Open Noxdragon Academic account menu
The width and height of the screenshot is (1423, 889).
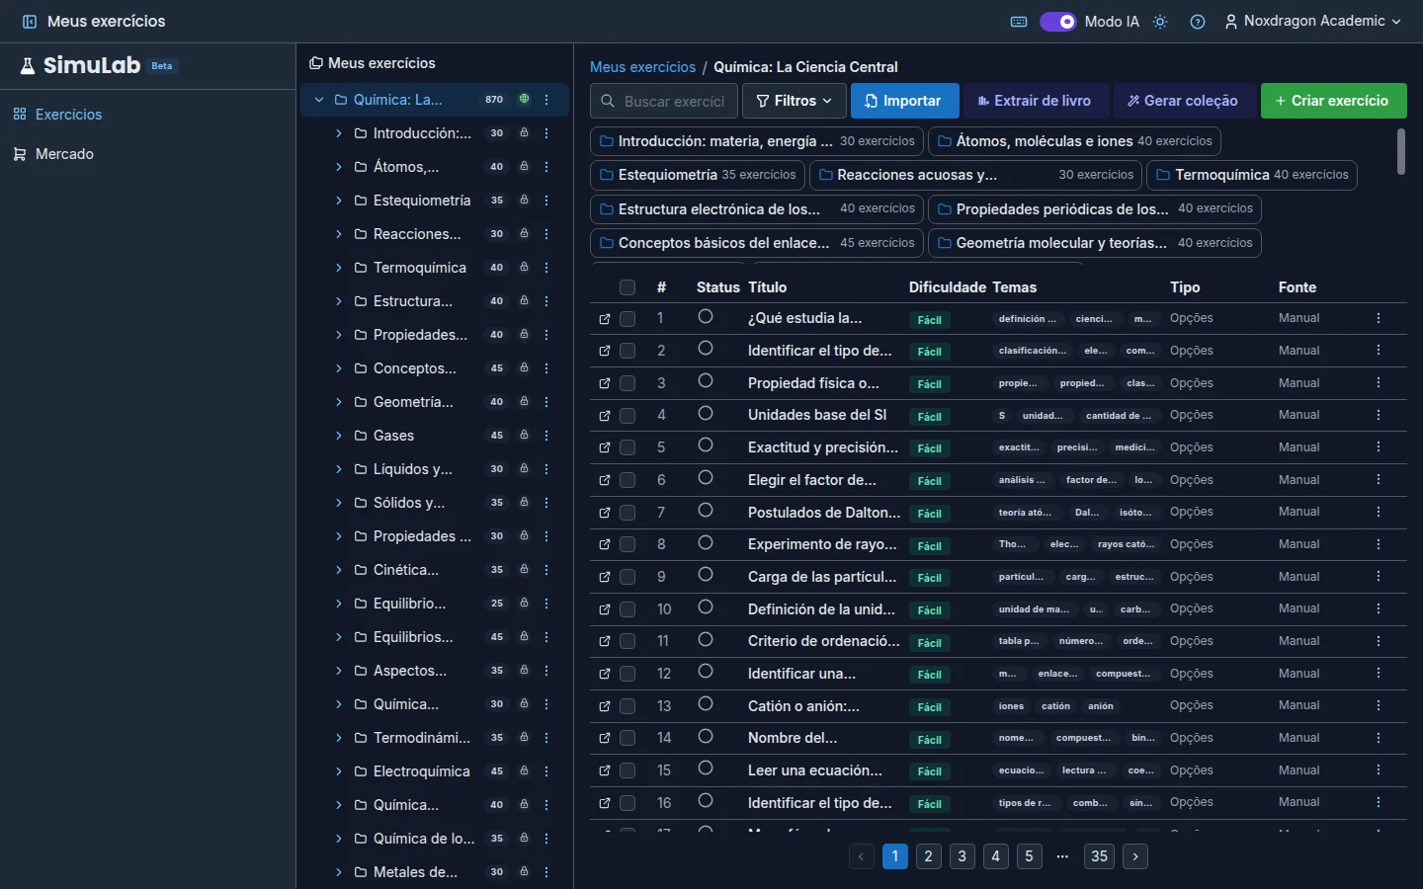[1312, 22]
